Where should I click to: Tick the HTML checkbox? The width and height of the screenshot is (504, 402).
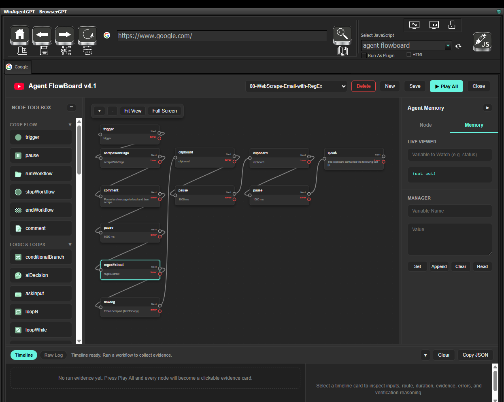click(x=408, y=55)
